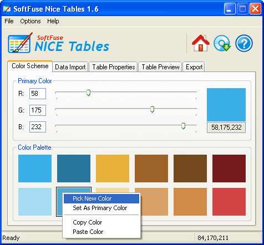Select the outlined medium blue palette swatch

click(59, 201)
